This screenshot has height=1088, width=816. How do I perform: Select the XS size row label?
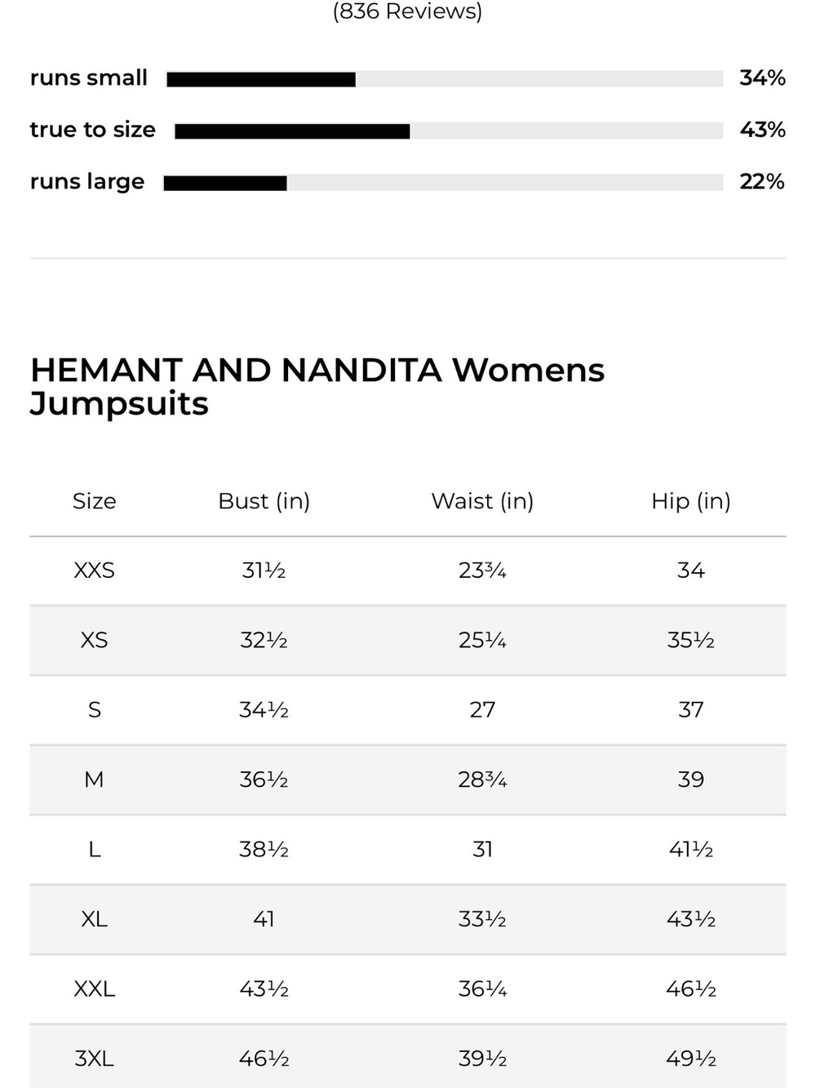(95, 640)
